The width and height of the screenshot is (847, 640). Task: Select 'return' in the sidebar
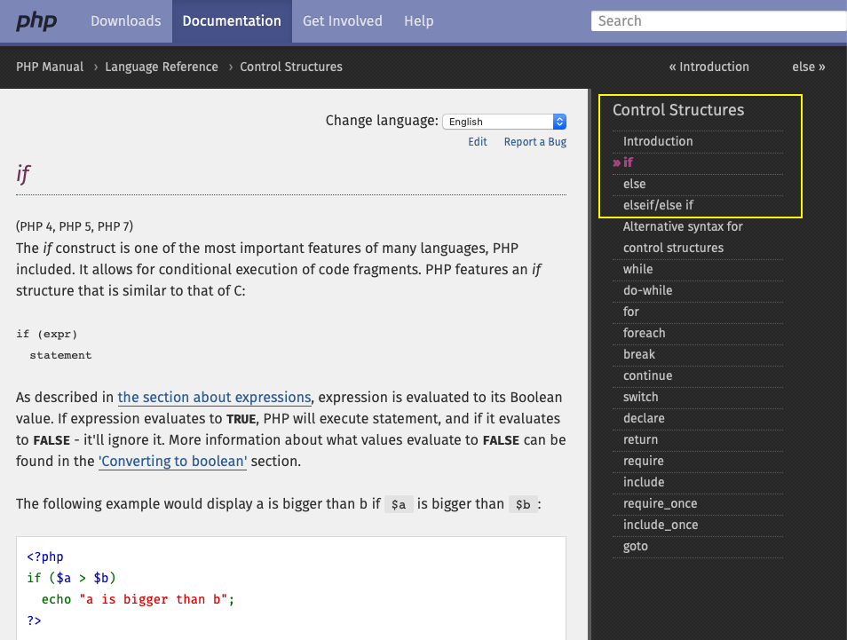coord(640,439)
